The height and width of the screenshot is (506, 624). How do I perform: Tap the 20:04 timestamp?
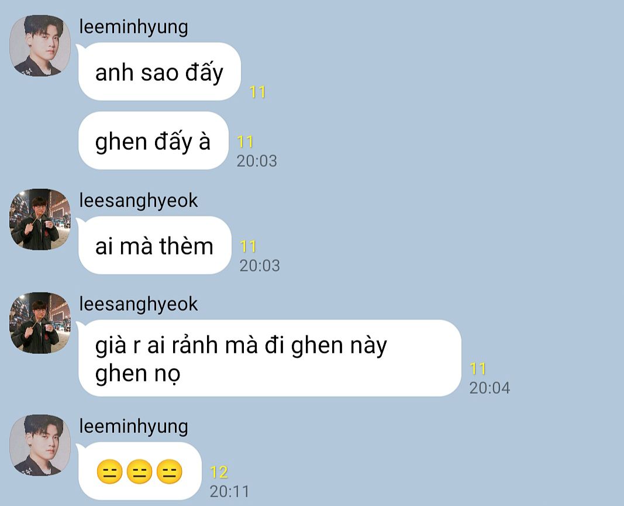(x=489, y=388)
